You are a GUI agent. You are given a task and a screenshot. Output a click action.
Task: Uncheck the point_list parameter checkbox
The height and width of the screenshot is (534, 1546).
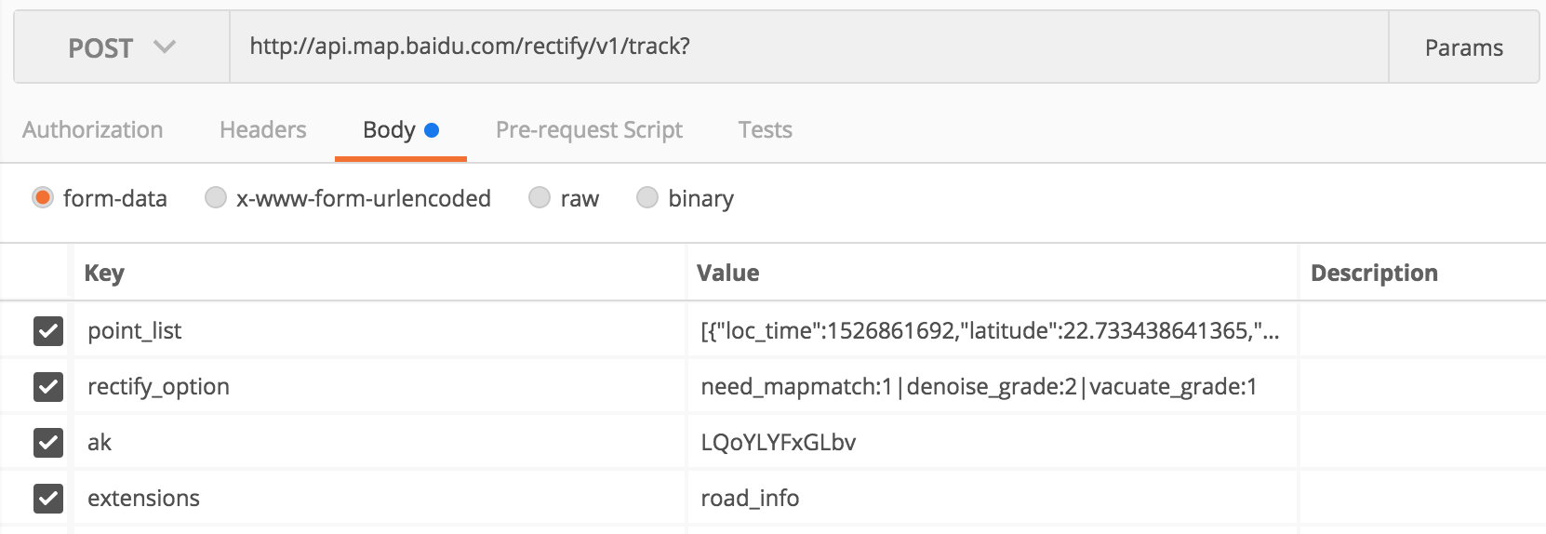click(48, 330)
